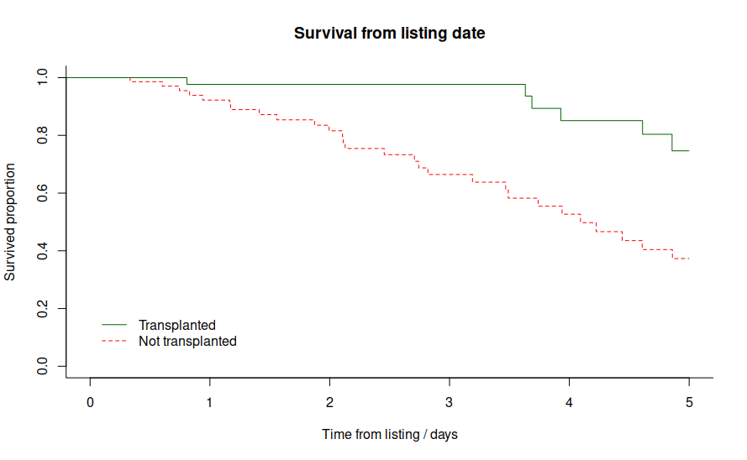Click the "Time from listing / days" axis label
The width and height of the screenshot is (747, 460).
click(x=390, y=435)
